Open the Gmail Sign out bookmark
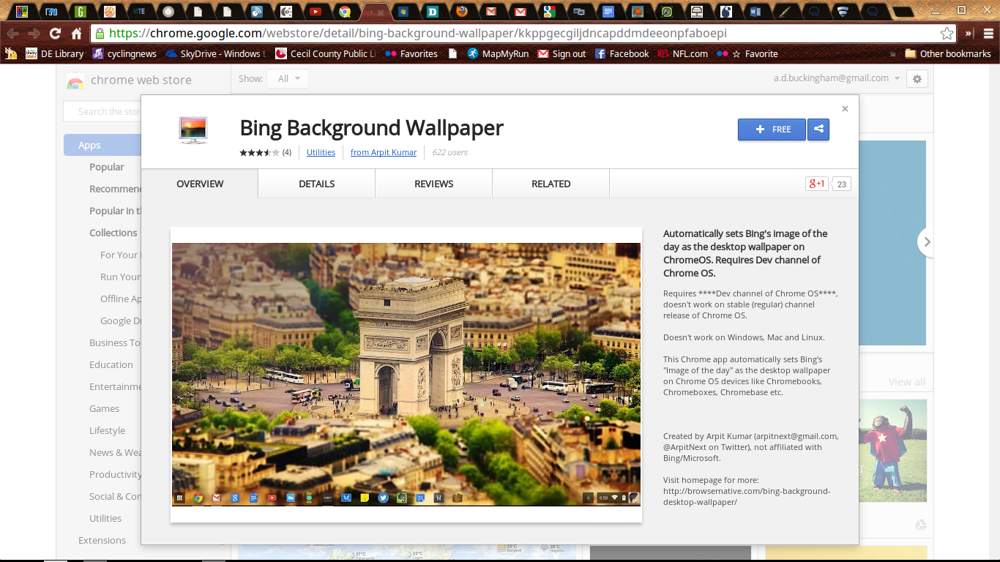The image size is (1000, 562). tap(561, 53)
